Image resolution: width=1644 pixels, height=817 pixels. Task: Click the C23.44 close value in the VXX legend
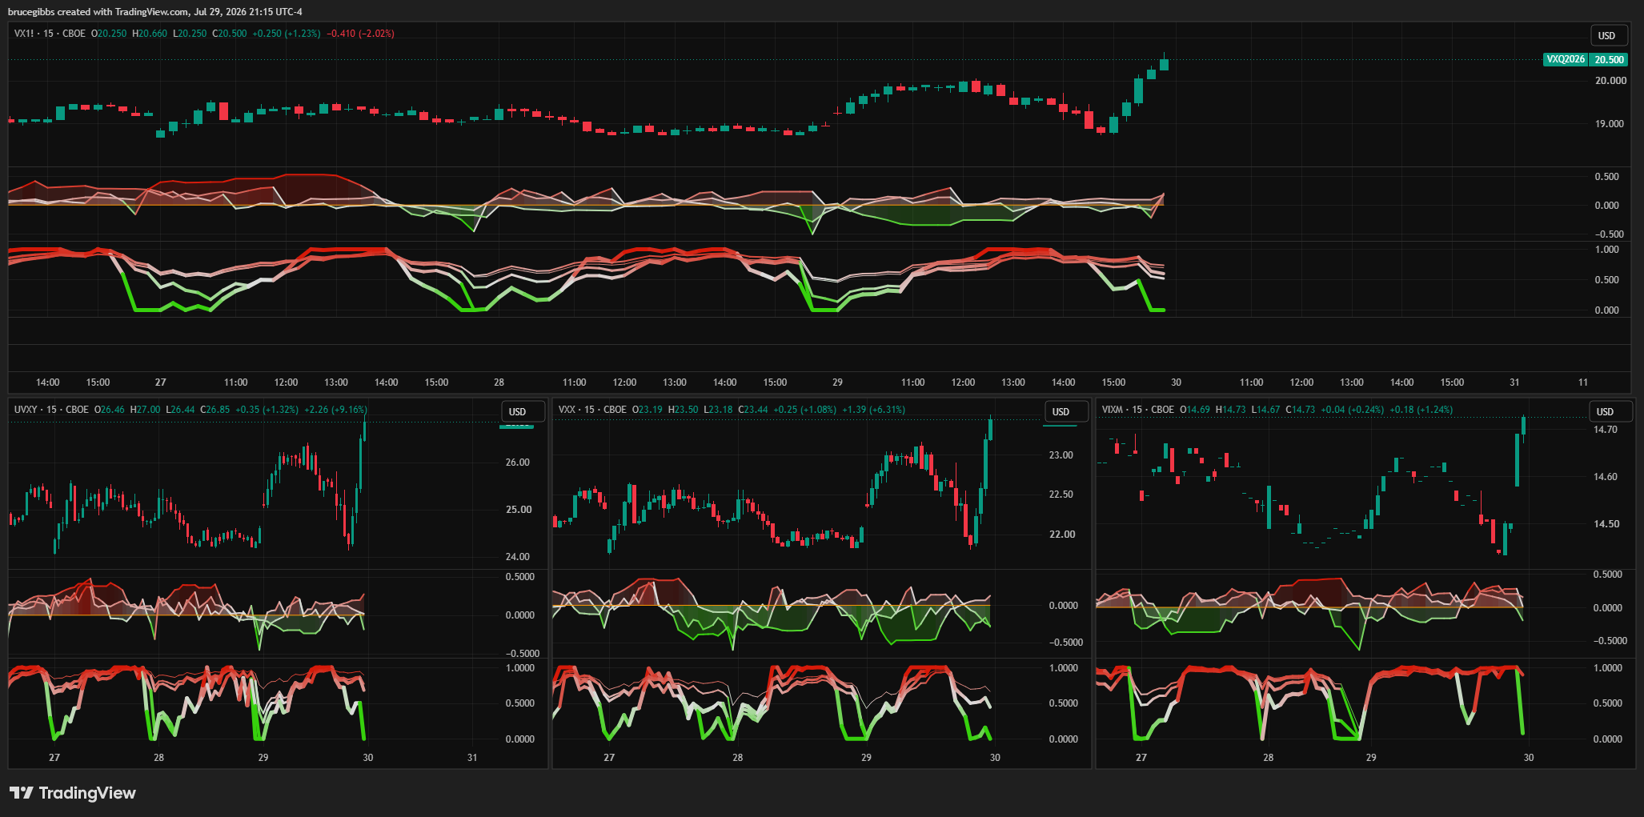click(x=753, y=410)
